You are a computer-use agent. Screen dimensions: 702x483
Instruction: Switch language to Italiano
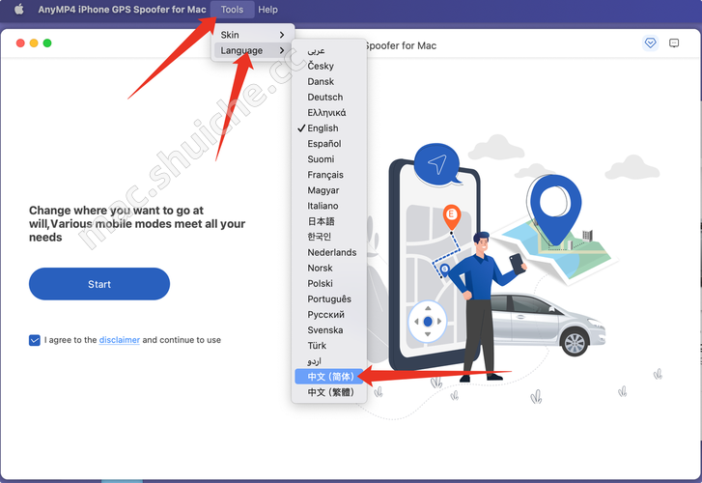(x=329, y=206)
